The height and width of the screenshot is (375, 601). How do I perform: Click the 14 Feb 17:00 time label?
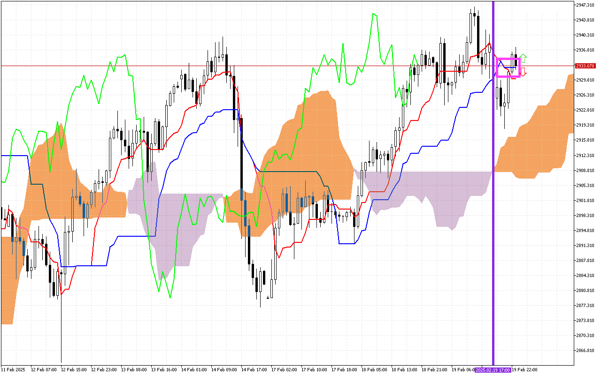(x=254, y=370)
